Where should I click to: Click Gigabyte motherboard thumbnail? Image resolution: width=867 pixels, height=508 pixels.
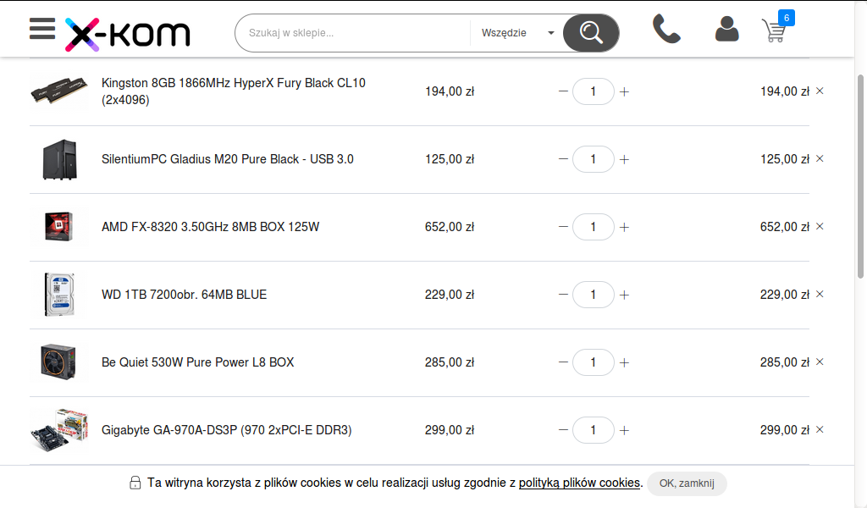59,430
